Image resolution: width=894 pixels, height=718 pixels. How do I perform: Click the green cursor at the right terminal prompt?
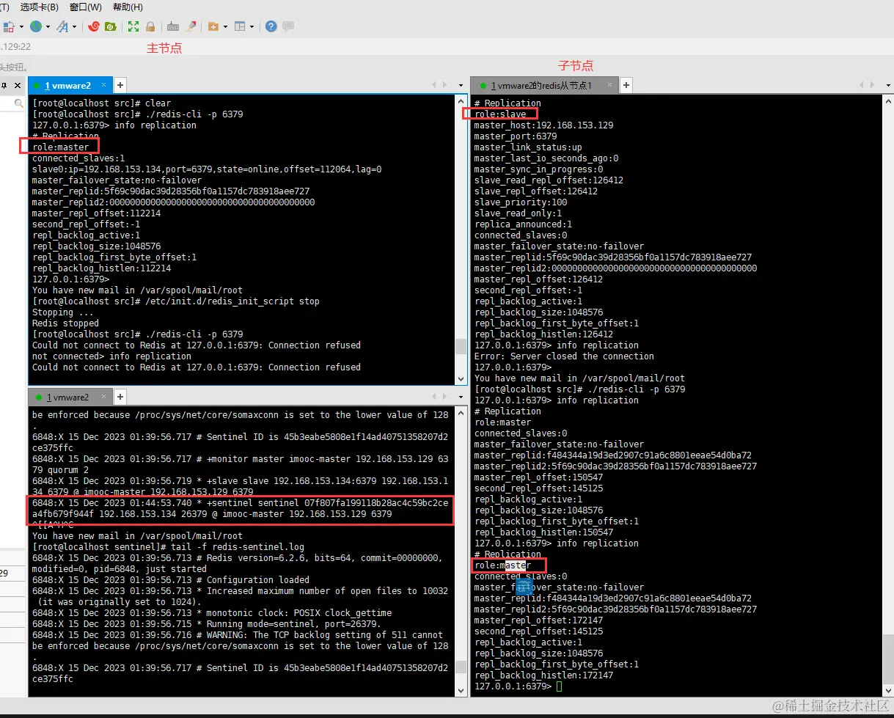[x=559, y=686]
